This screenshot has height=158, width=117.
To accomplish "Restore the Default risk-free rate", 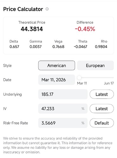I will click(102, 123).
